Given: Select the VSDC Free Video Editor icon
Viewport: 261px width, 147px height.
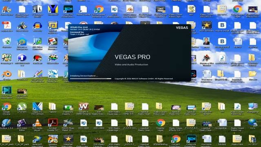Looking at the screenshot, I should (x=7, y=91).
